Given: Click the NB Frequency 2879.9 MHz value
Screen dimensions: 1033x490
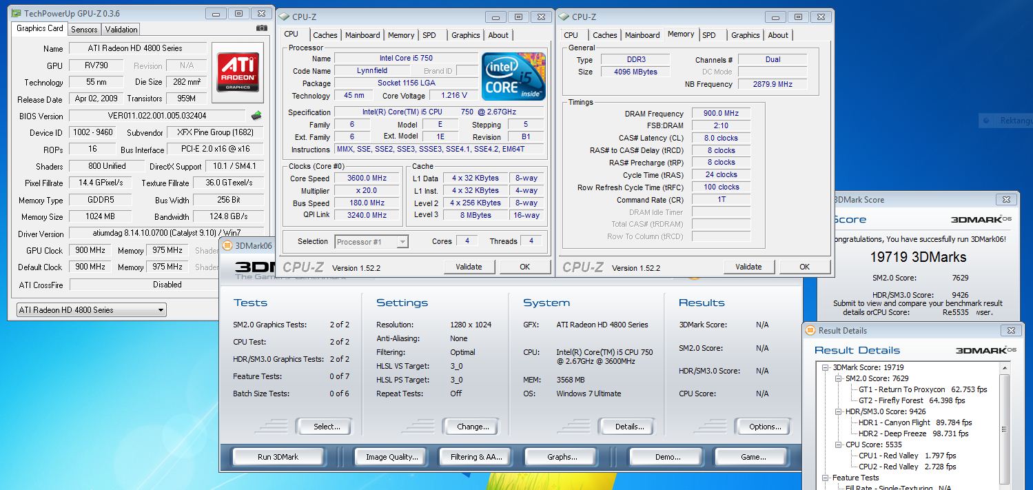Looking at the screenshot, I should pyautogui.click(x=773, y=84).
